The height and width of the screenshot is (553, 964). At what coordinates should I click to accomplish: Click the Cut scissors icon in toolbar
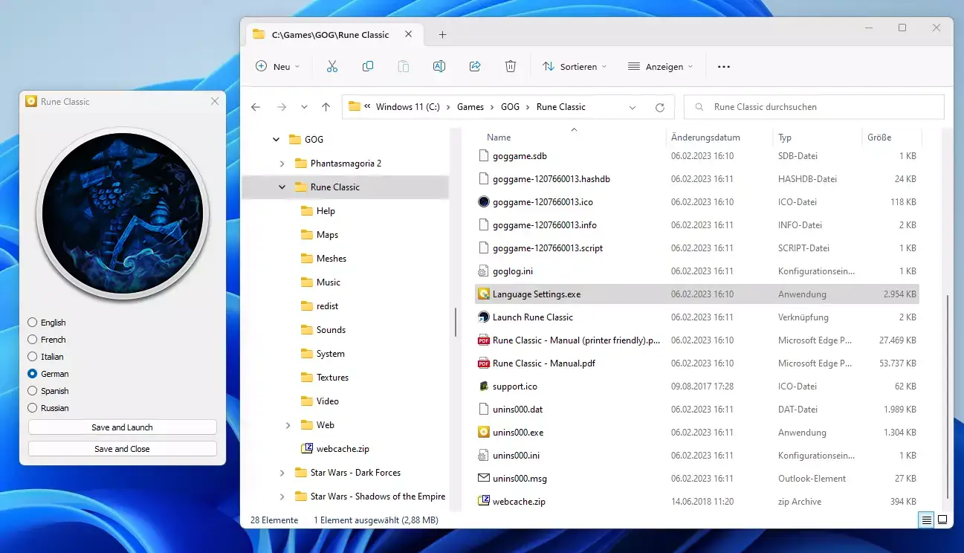click(x=332, y=66)
